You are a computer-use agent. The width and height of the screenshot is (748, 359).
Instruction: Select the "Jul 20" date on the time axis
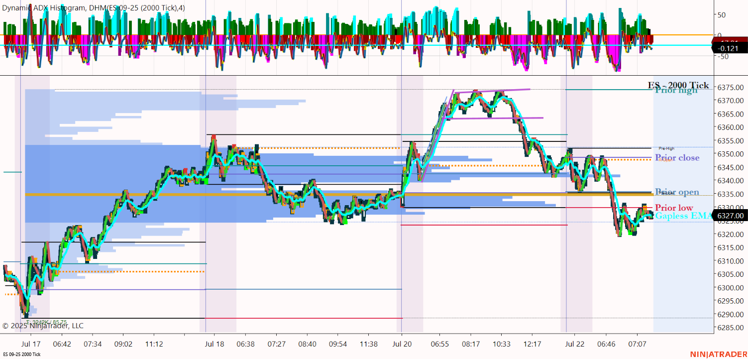(x=402, y=344)
